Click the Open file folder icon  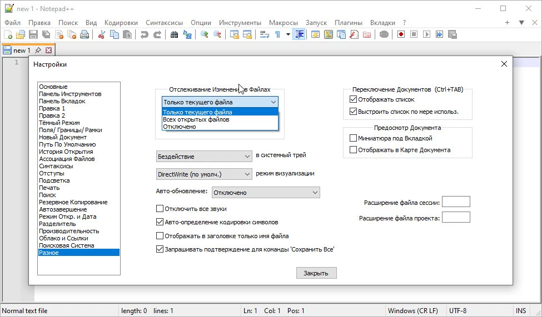[x=21, y=34]
